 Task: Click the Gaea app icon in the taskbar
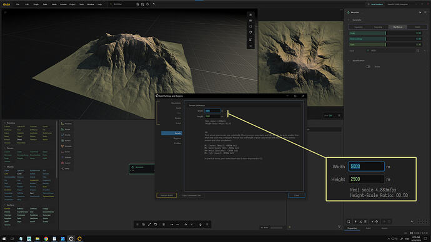71,239
